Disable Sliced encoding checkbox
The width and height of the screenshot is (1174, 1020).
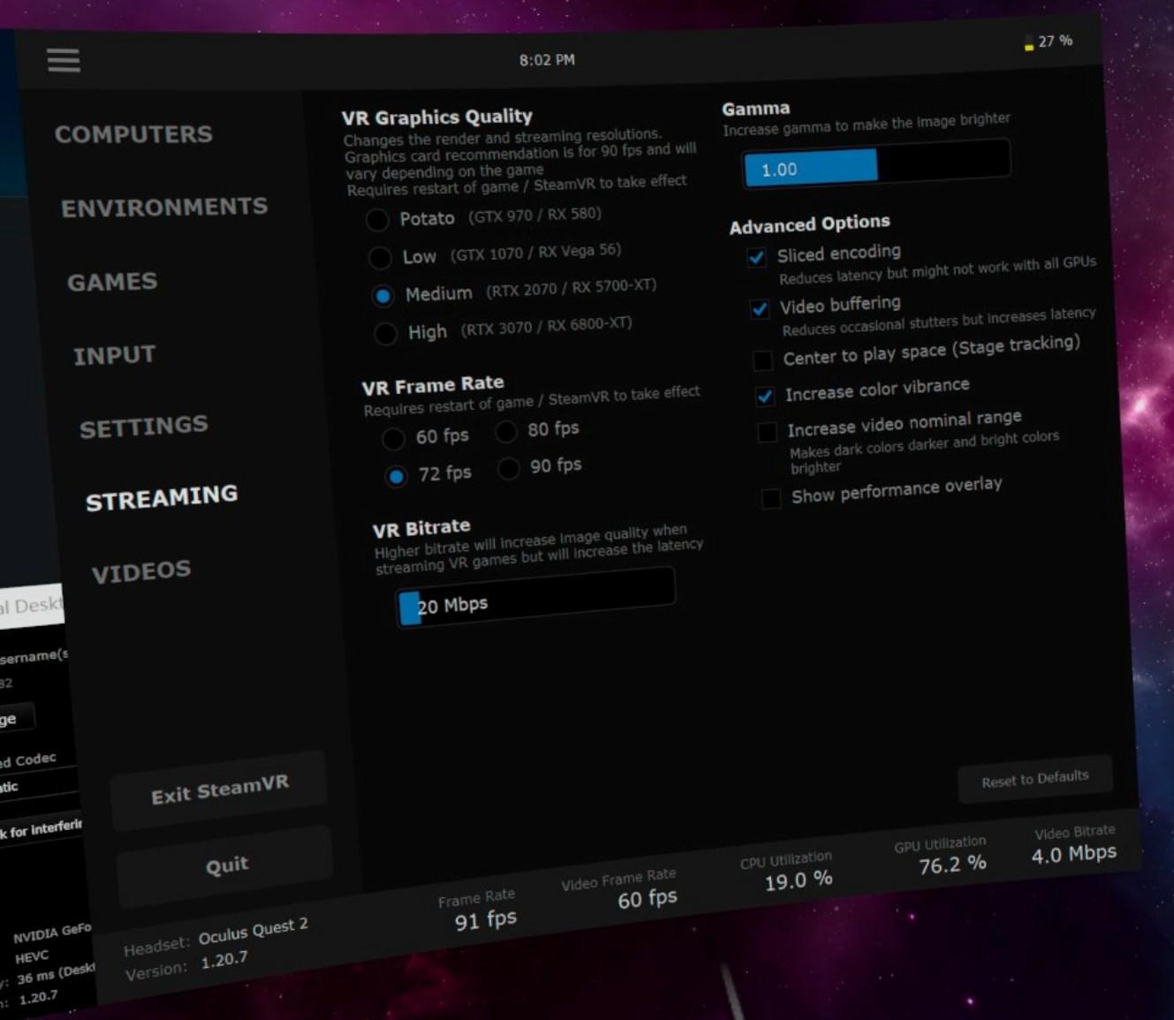(756, 257)
